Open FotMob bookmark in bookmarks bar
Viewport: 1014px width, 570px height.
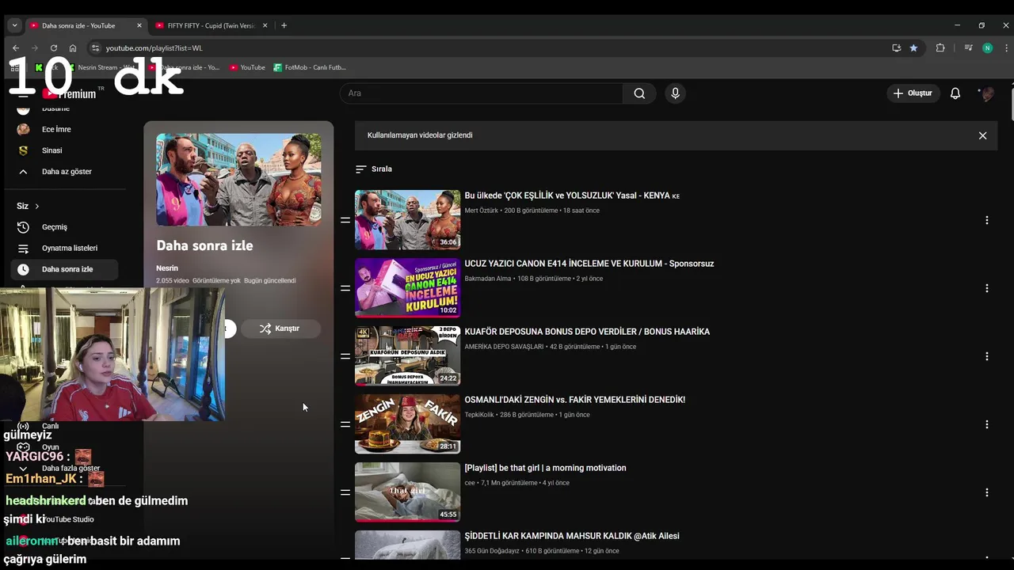click(310, 67)
